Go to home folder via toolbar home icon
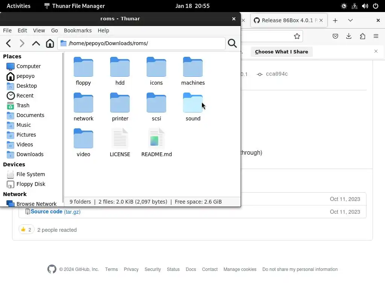Screen dimensions: 385x289 pyautogui.click(x=50, y=44)
